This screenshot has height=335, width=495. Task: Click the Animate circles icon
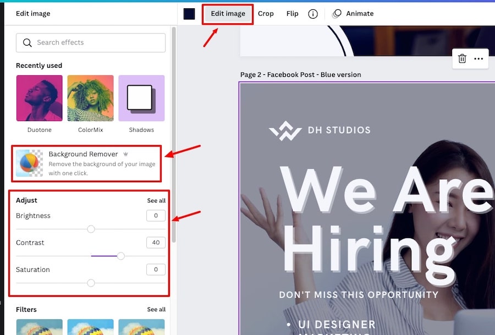click(337, 14)
